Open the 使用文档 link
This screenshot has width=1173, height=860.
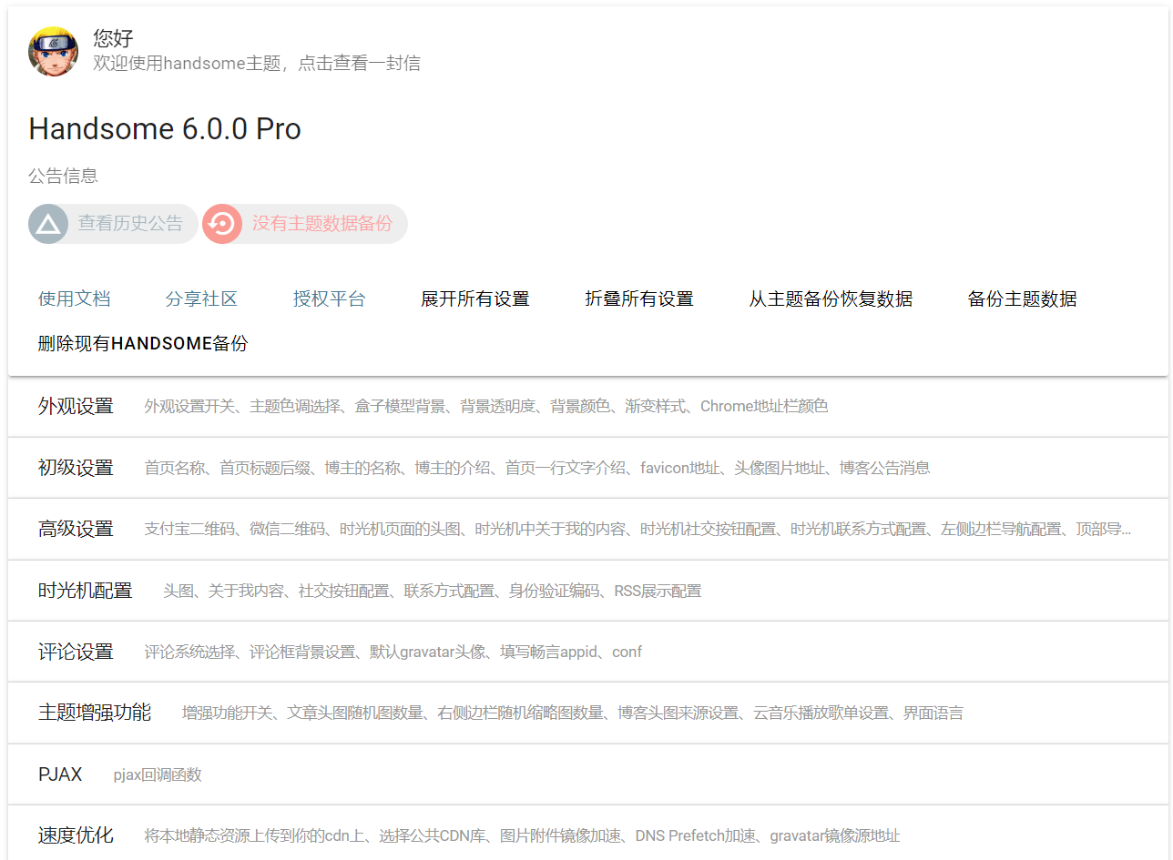tap(74, 298)
